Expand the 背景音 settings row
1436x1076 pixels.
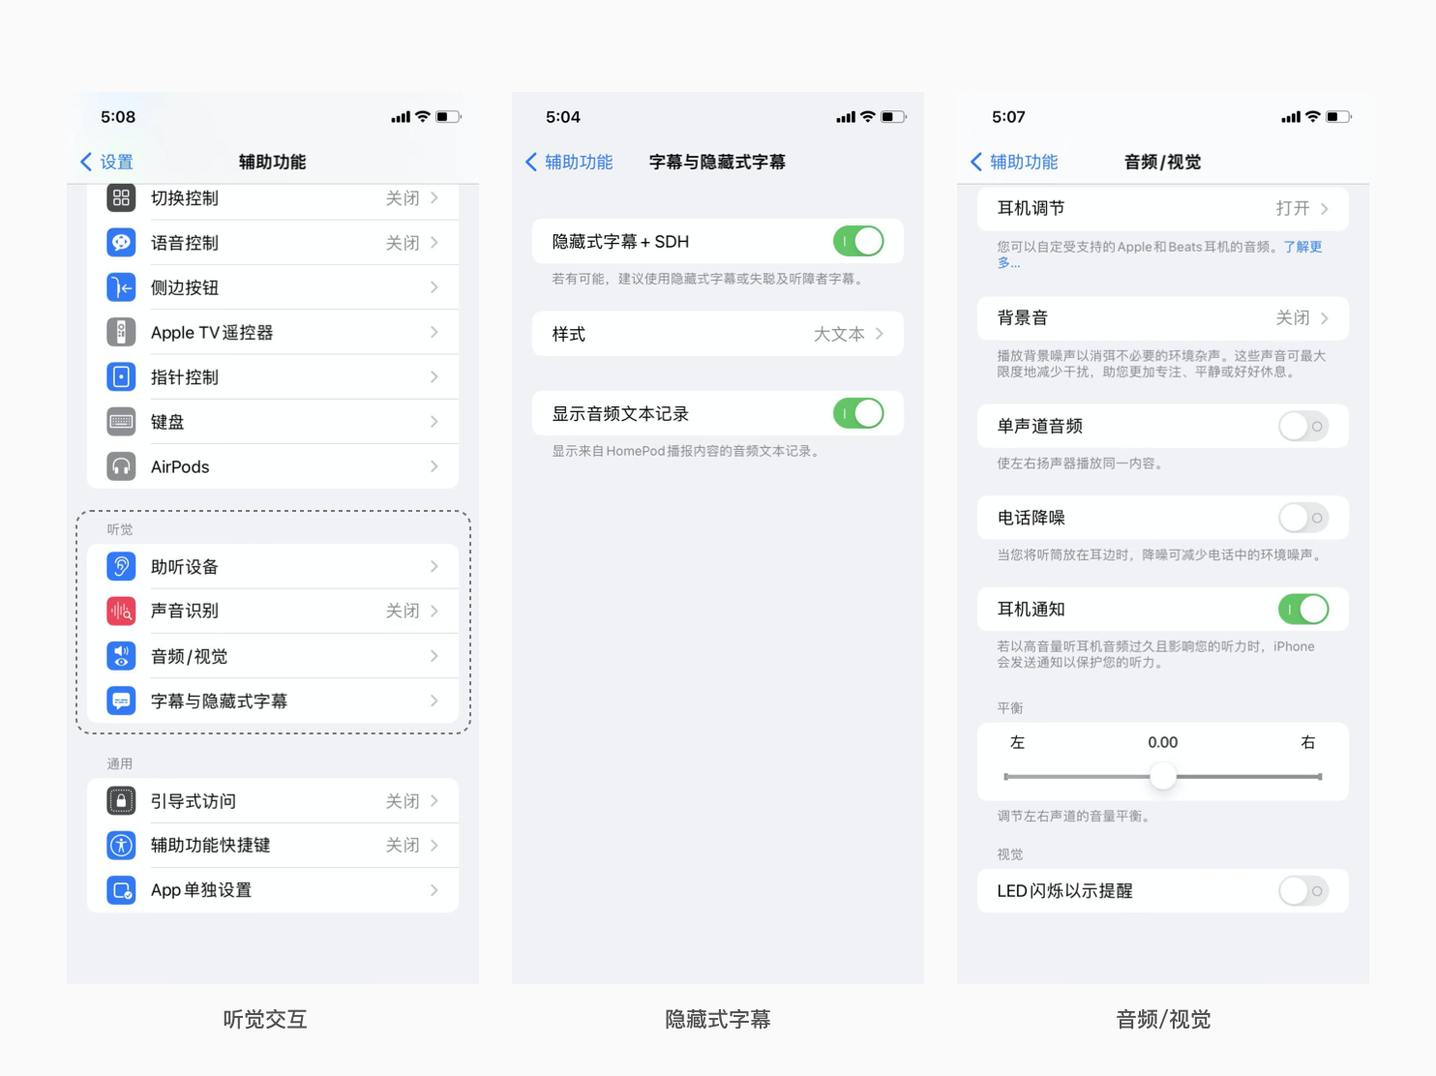1161,317
